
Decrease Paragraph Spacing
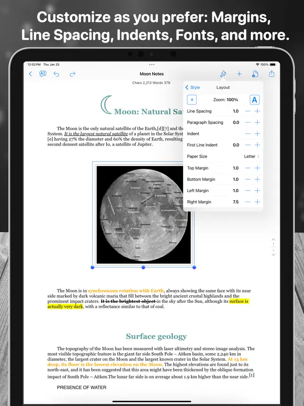(248, 123)
